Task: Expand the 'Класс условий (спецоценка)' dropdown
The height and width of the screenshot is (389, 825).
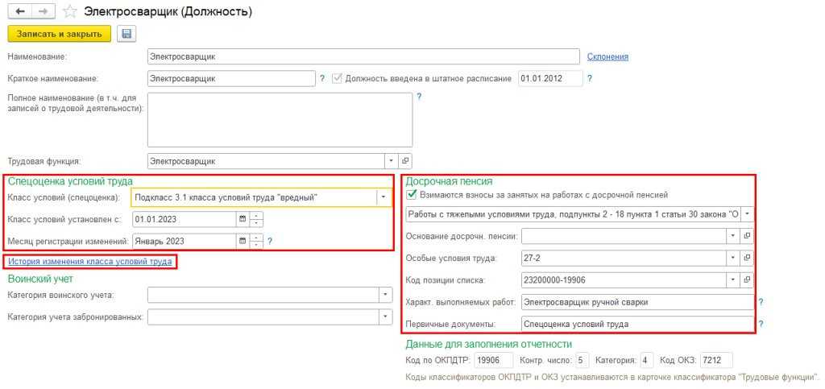Action: pyautogui.click(x=384, y=197)
